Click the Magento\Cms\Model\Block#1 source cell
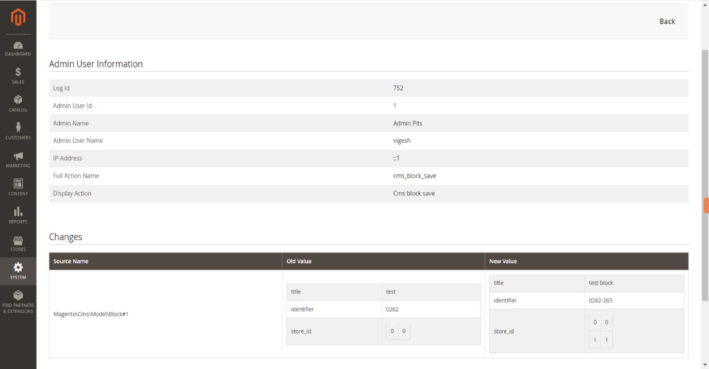The image size is (709, 369). 91,314
